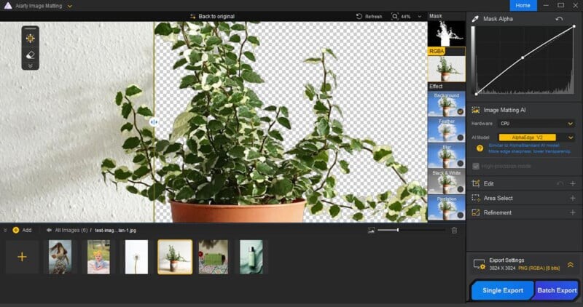Click the zoom magnifier icon
Image resolution: width=583 pixels, height=307 pixels.
coord(395,16)
